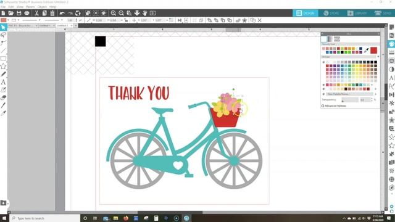Select the THANK YOU text on the canvas
This screenshot has width=395, height=222.
(x=139, y=93)
